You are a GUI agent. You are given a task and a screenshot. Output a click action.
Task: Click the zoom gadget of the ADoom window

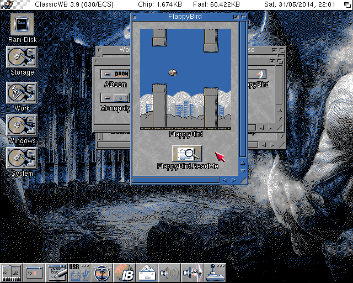coord(272,61)
